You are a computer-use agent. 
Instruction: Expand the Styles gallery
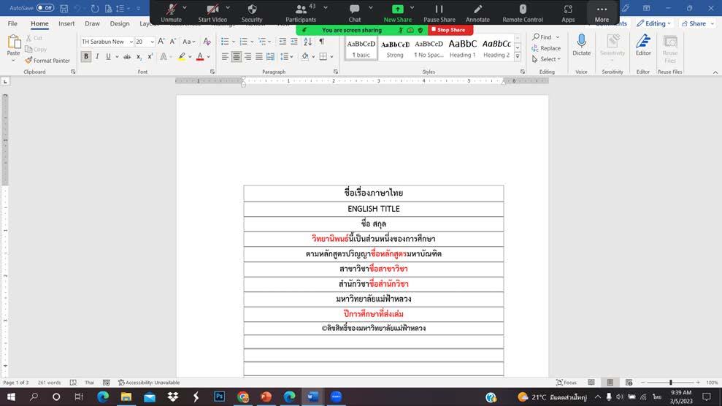[x=518, y=57]
